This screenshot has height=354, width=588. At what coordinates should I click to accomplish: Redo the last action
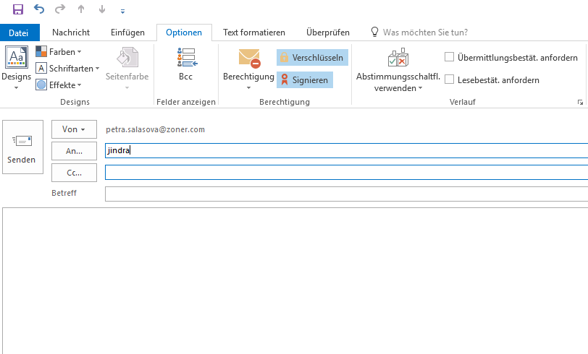point(60,9)
